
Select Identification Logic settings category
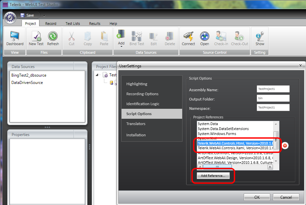point(152,104)
